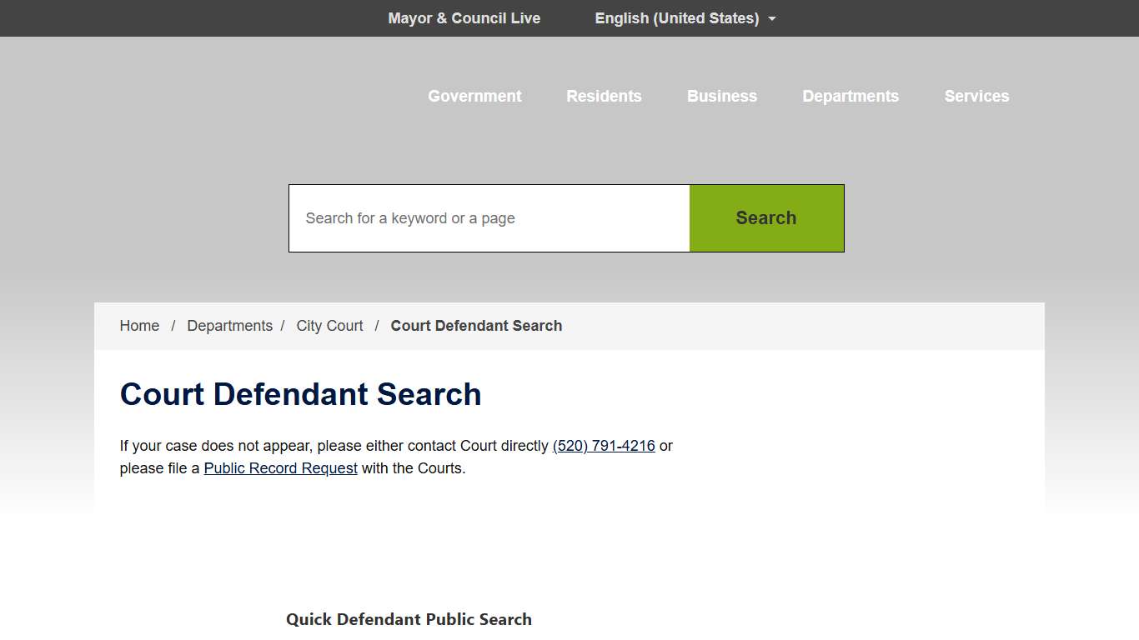This screenshot has width=1139, height=640.
Task: Open the Residents navigation menu
Action: (604, 96)
